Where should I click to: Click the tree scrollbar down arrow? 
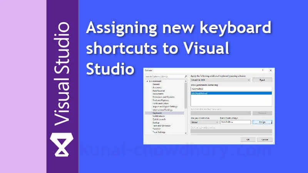pos(186,133)
